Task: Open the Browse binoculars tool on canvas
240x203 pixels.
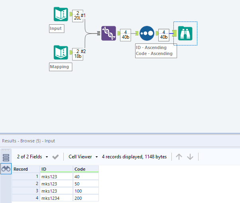Action: click(185, 34)
